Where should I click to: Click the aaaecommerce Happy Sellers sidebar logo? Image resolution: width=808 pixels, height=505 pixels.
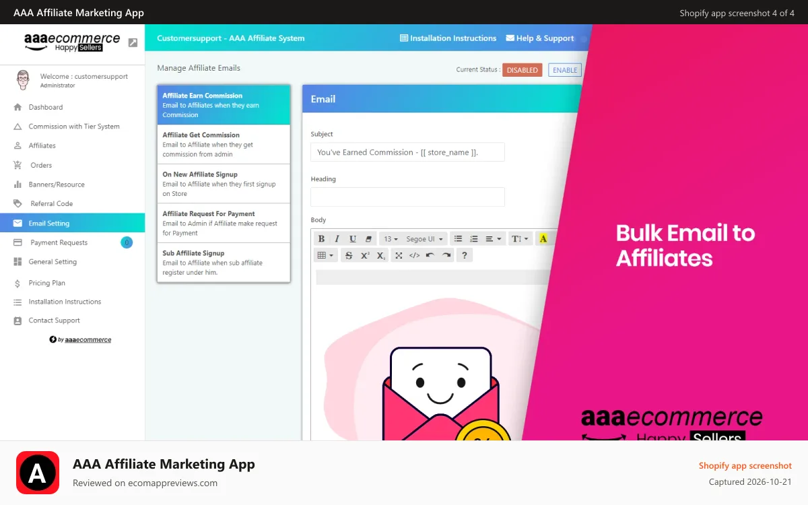coord(72,42)
